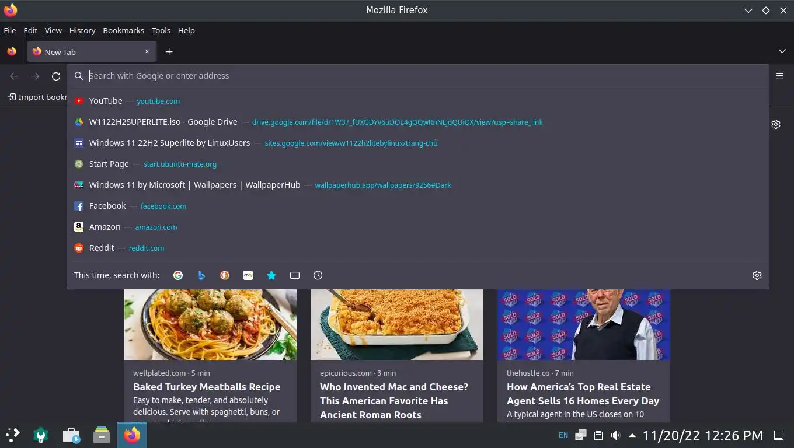
Task: Open the hamburger application menu
Action: (x=780, y=76)
